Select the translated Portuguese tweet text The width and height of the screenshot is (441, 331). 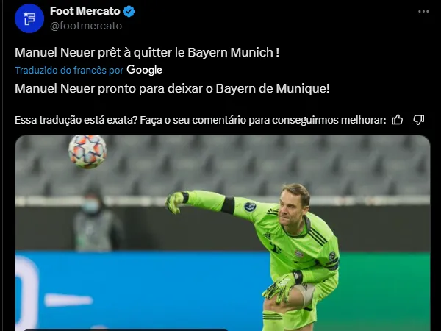click(x=172, y=89)
